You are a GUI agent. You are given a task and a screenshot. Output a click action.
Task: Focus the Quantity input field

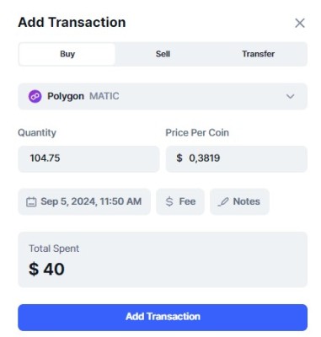click(88, 158)
